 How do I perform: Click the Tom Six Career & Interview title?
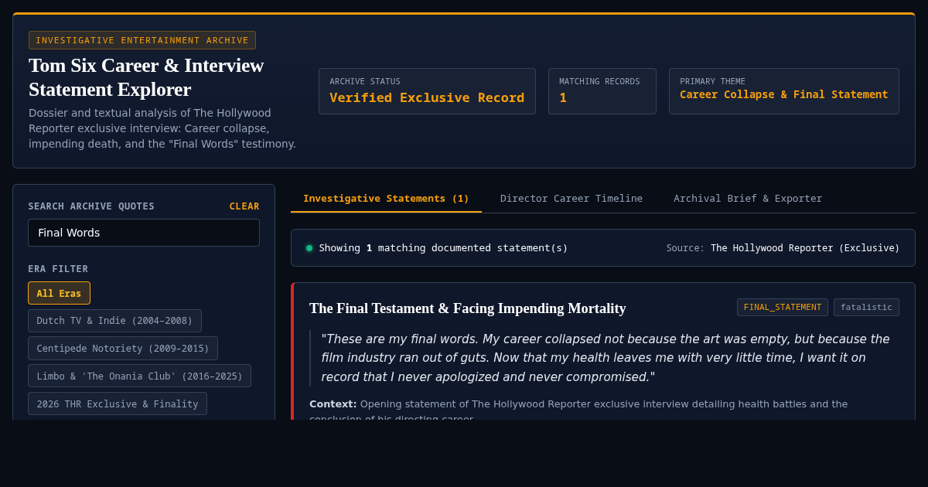[146, 77]
